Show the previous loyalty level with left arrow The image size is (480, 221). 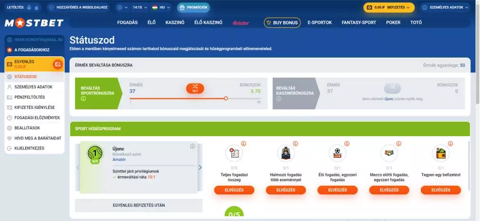[78, 168]
